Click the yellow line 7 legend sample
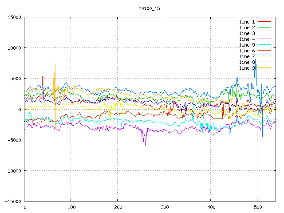Viewport: 284px width, 213px height. (264, 56)
